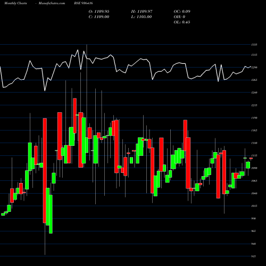Click the 'BSE 936416' symbol text
266x266 pixels.
(84, 3)
